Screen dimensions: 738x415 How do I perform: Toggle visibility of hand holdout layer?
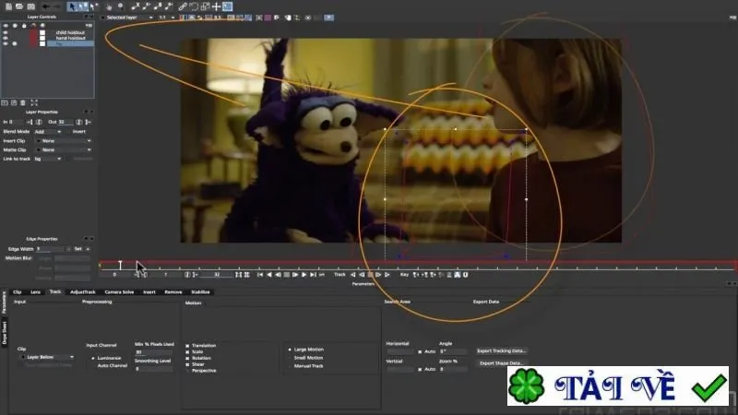pyautogui.click(x=6, y=38)
